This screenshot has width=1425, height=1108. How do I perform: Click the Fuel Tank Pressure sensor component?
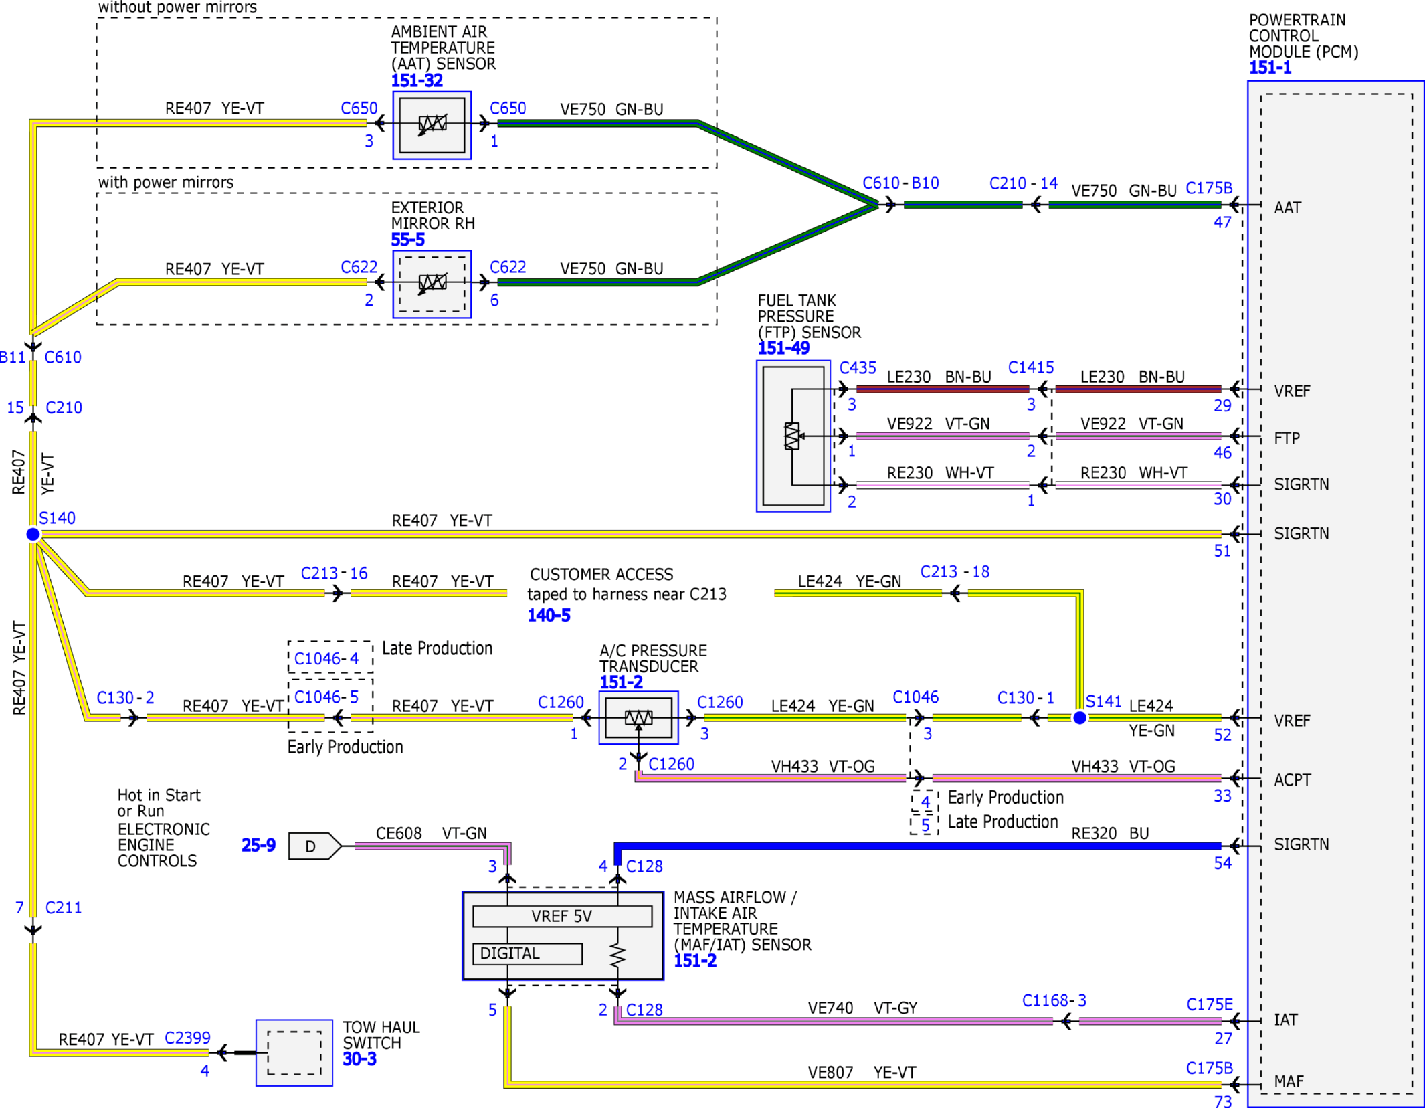coord(793,436)
